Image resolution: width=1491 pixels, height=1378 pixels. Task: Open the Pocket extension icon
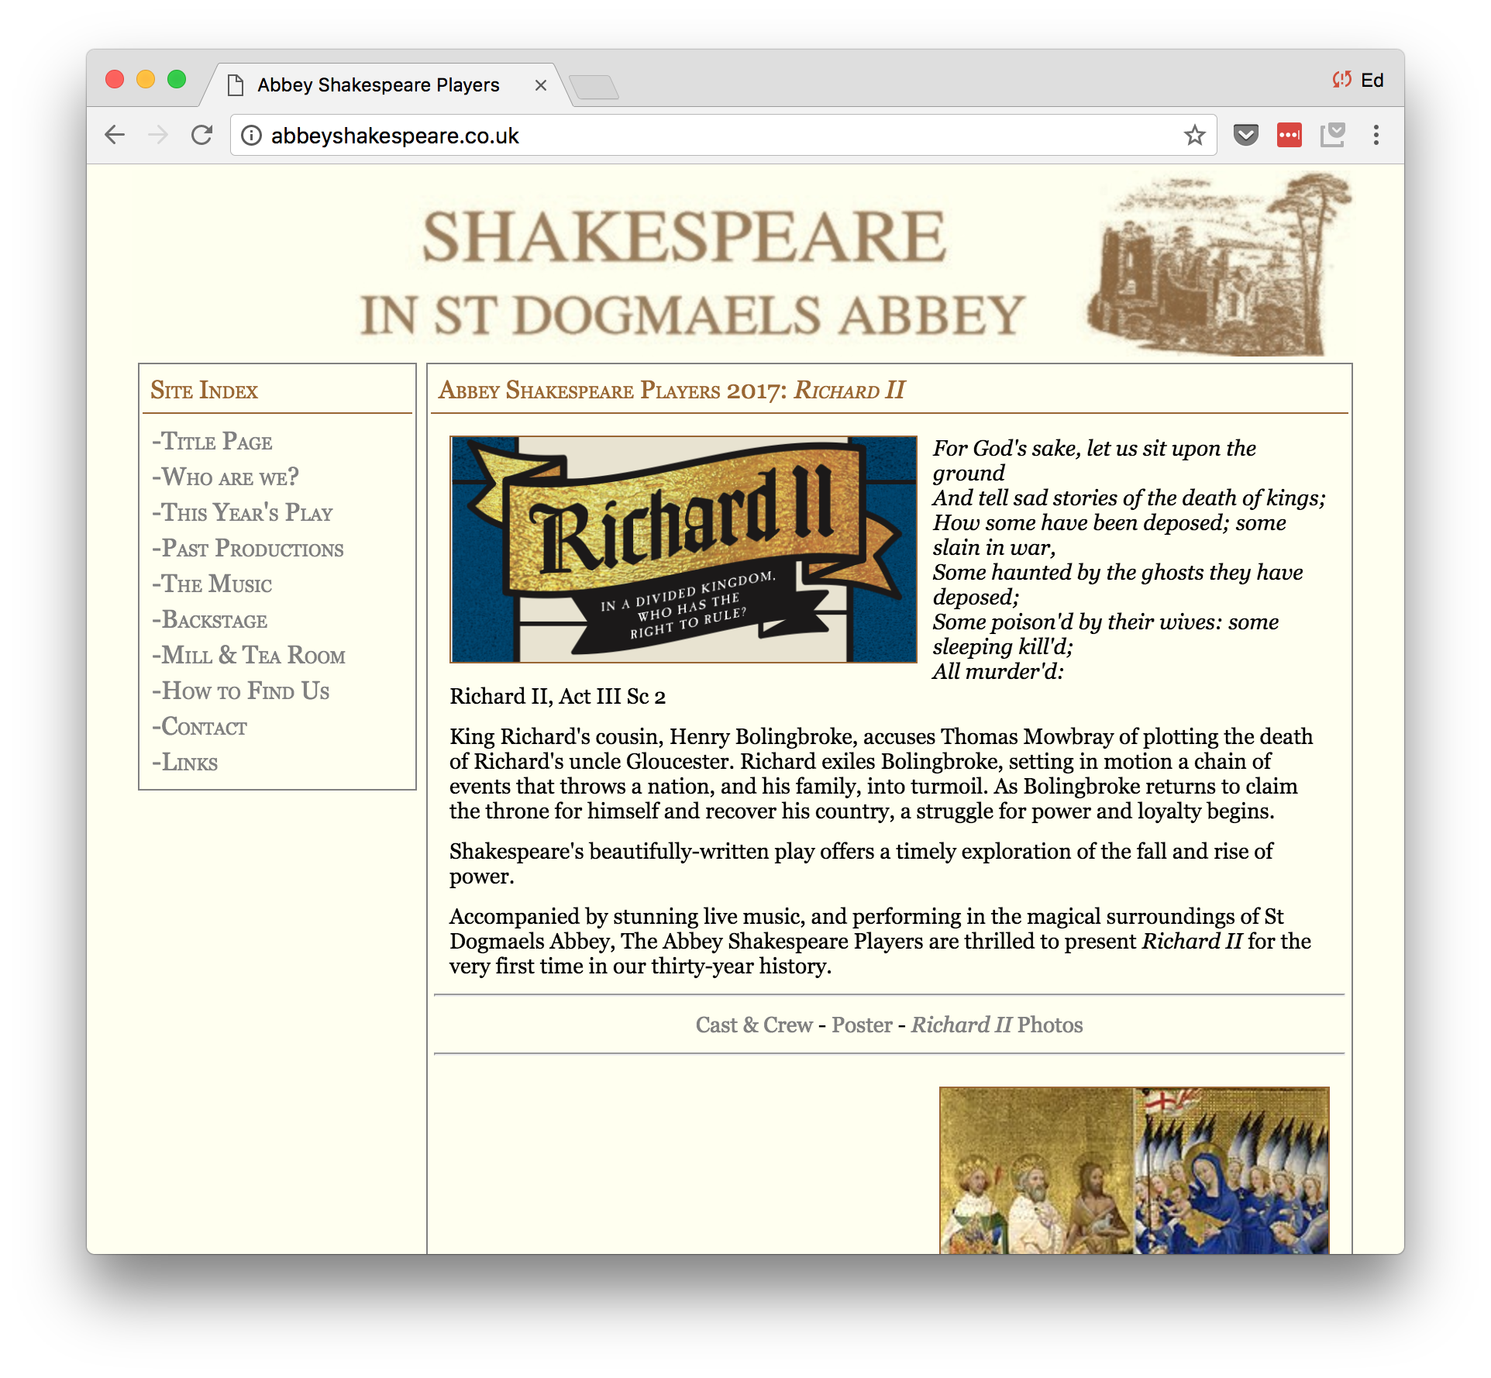tap(1245, 136)
